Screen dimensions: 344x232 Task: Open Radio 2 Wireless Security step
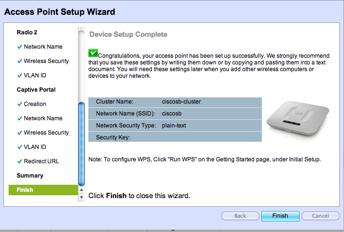(46, 61)
